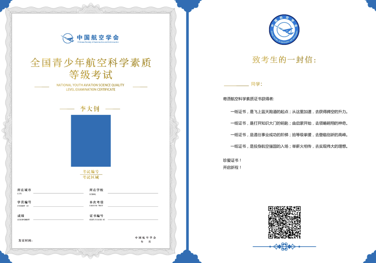
Task: Click the round blue society emblem
Action: point(284,29)
